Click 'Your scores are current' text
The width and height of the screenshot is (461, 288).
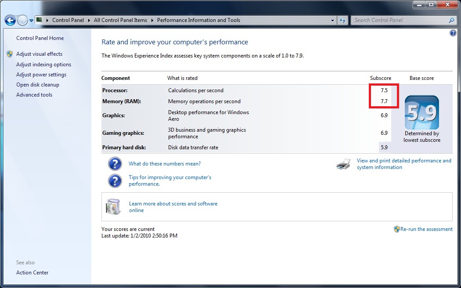(128, 229)
